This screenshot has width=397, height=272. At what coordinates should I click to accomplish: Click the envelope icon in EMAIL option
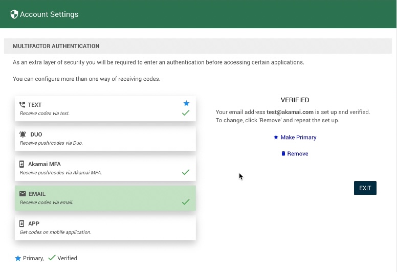tap(22, 194)
